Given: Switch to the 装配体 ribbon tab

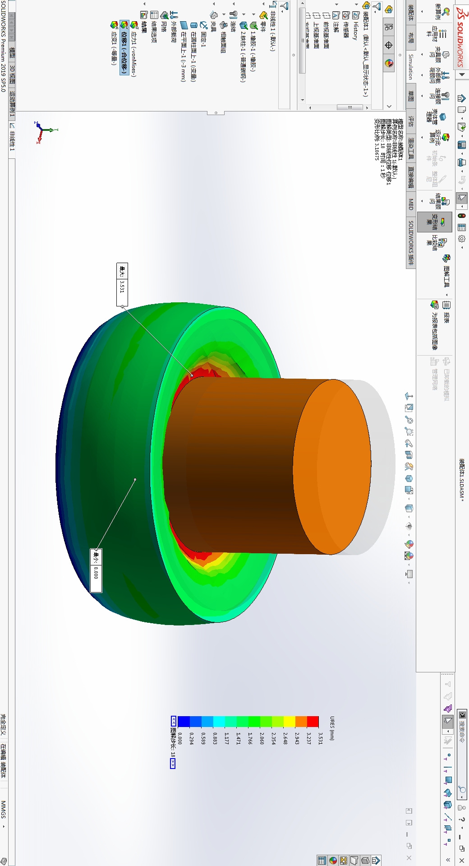Looking at the screenshot, I should click(411, 12).
